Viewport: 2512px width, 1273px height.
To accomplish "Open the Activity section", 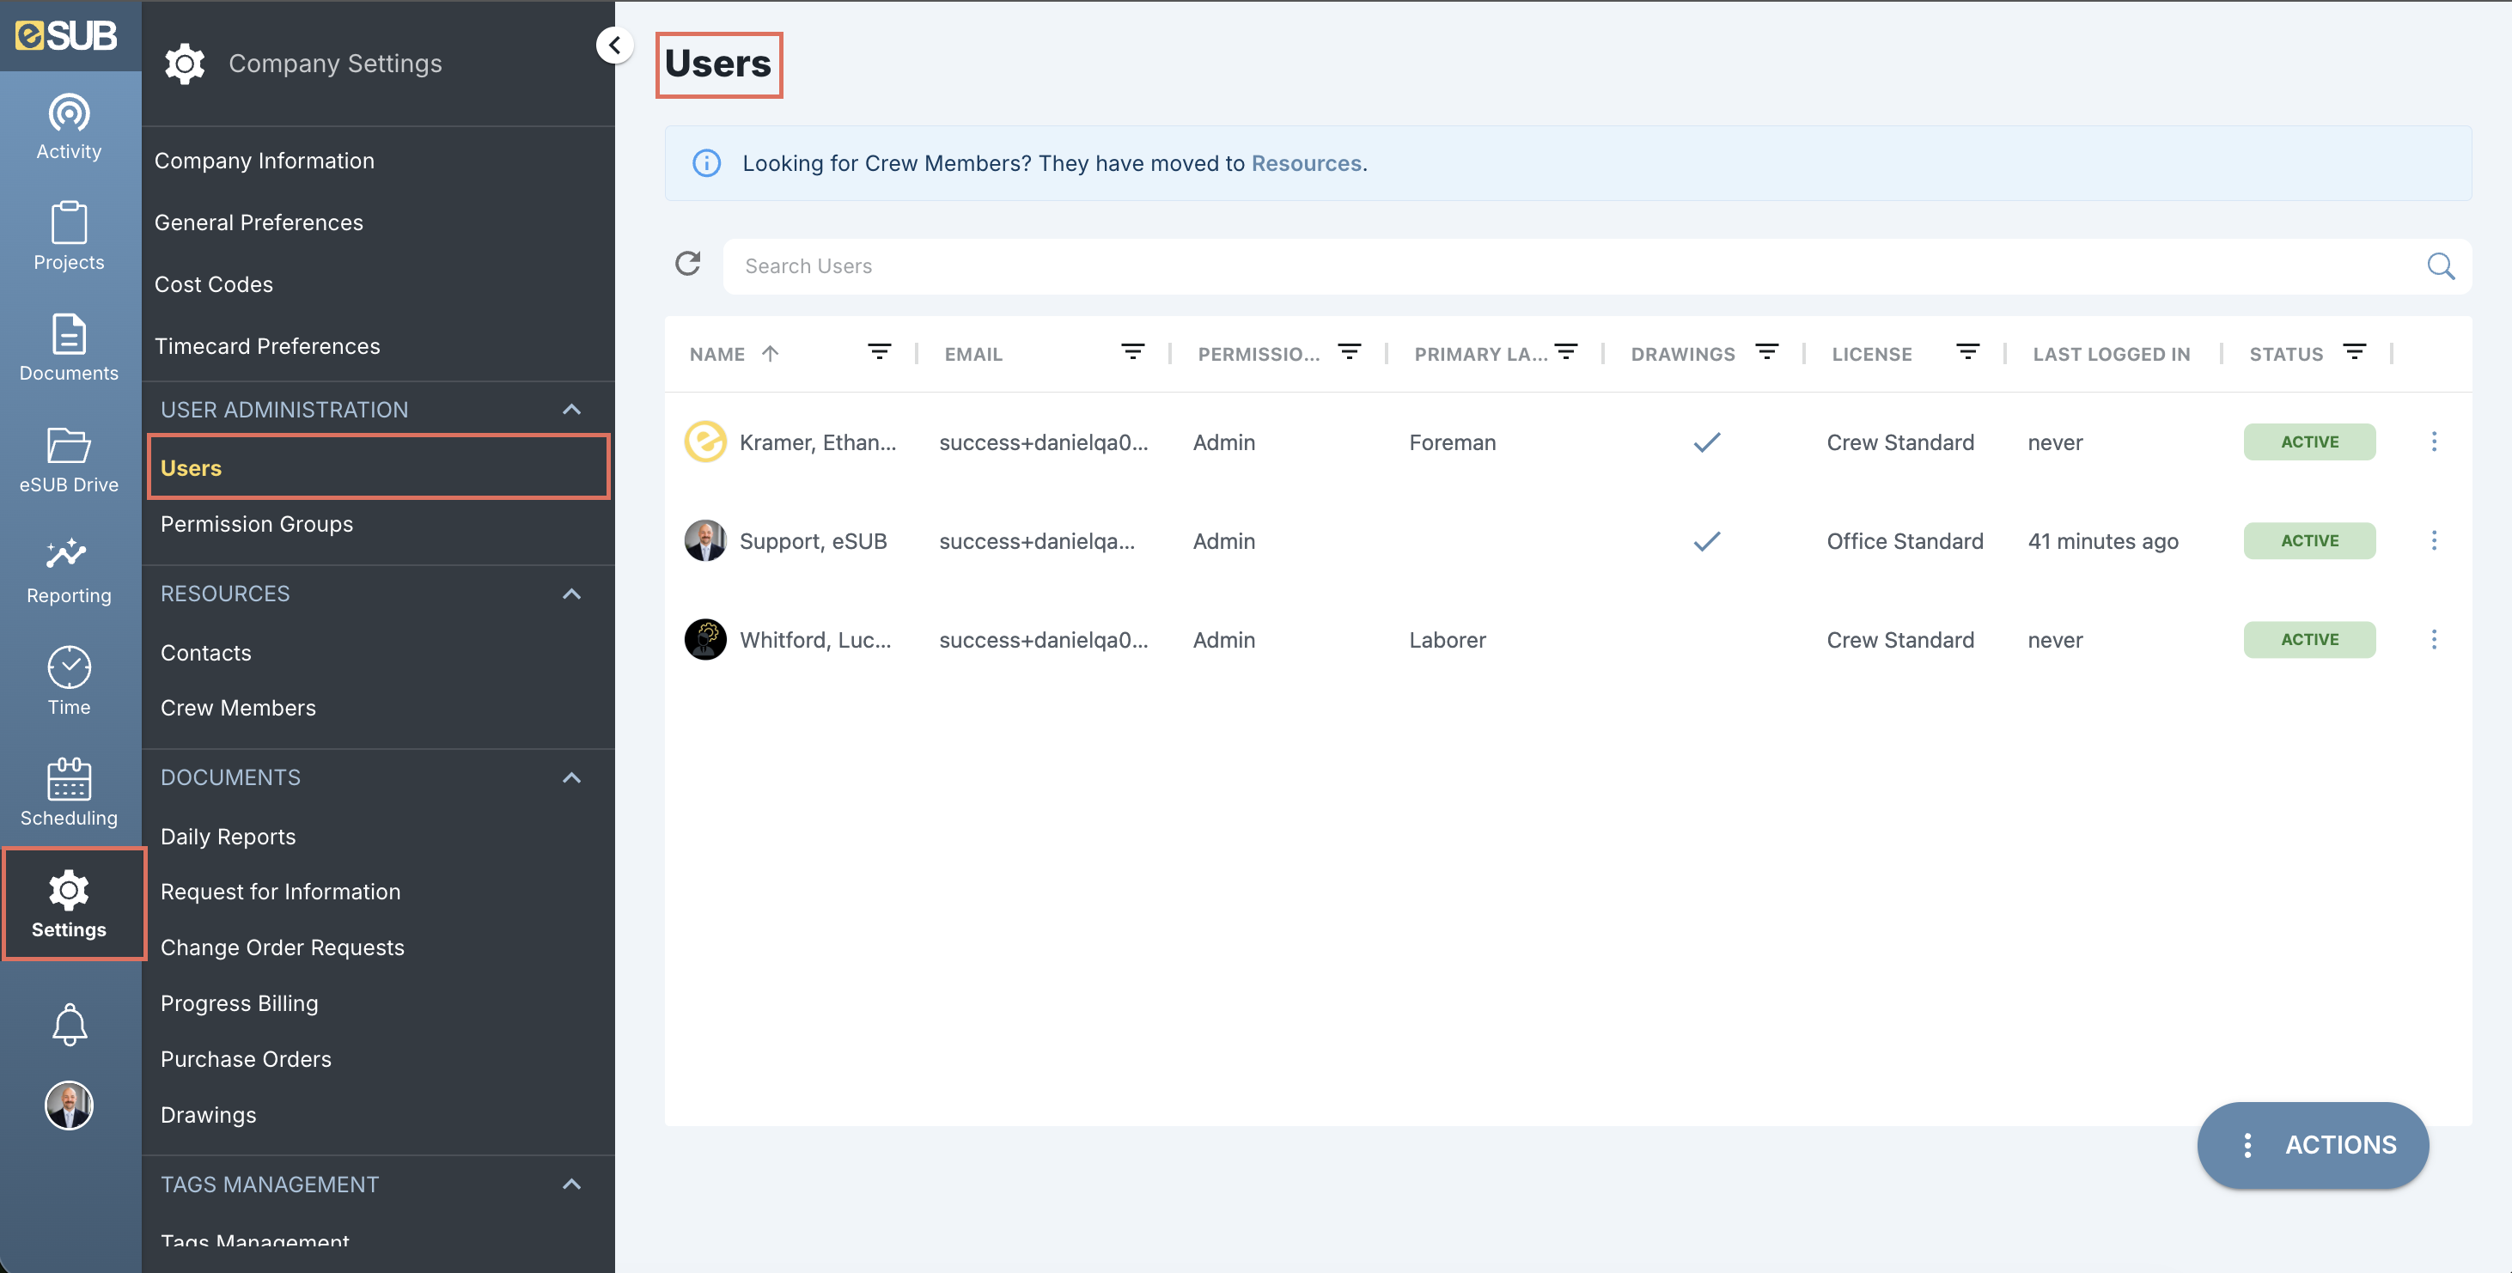I will 70,127.
